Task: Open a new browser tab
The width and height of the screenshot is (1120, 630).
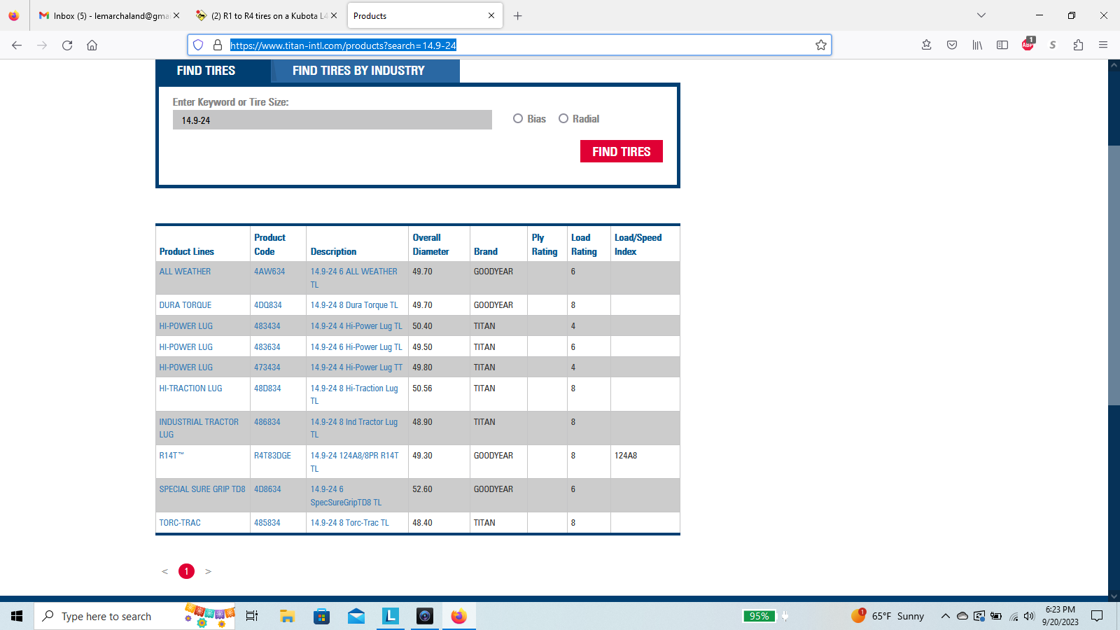Action: tap(518, 15)
